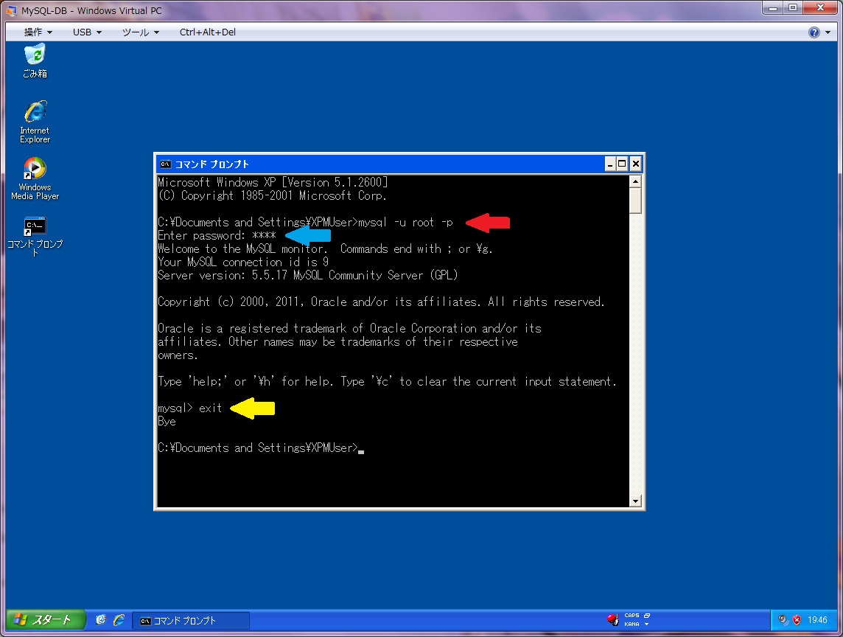Click the 'Type help;' instructions line
Image resolution: width=843 pixels, height=637 pixels.
[387, 381]
